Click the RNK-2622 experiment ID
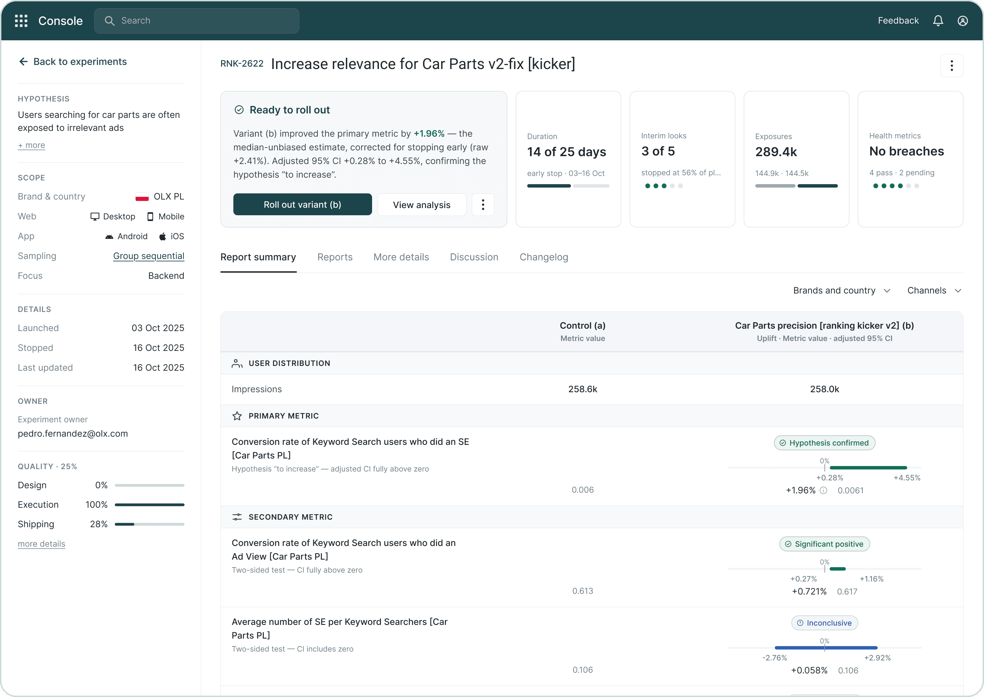This screenshot has height=697, width=984. 242,64
